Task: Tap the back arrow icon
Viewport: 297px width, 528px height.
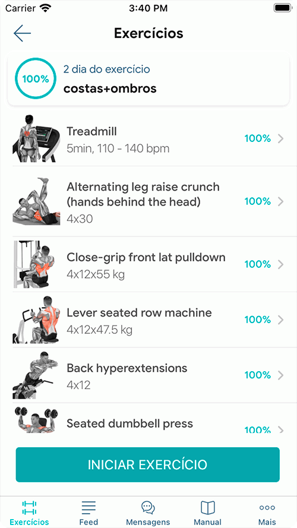Action: [x=22, y=33]
